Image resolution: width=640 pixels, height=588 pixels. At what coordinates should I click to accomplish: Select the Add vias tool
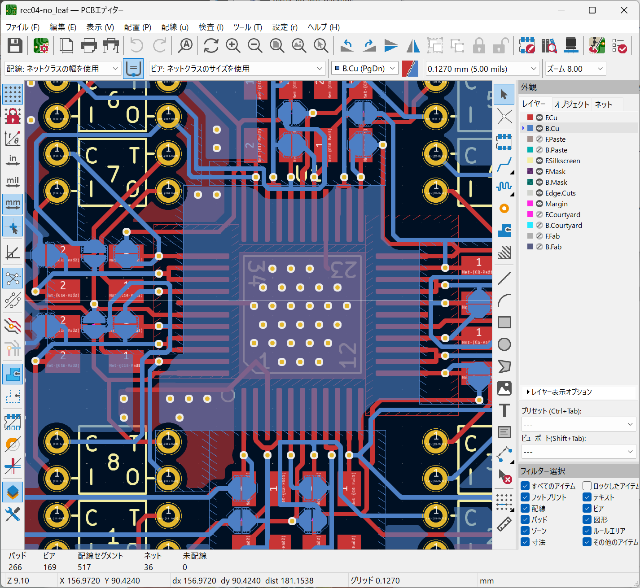[504, 209]
